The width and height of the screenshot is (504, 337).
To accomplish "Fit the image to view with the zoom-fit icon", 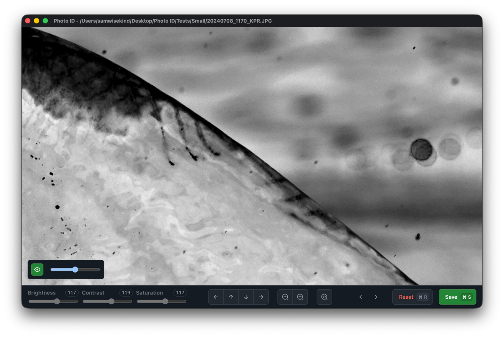I will pyautogui.click(x=324, y=297).
